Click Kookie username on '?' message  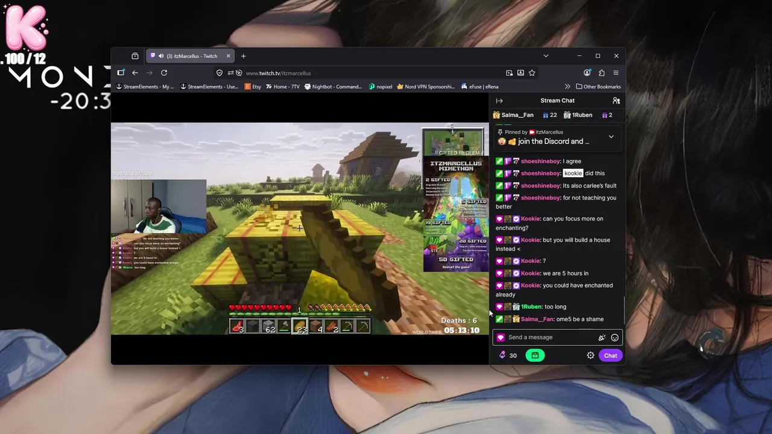(530, 261)
